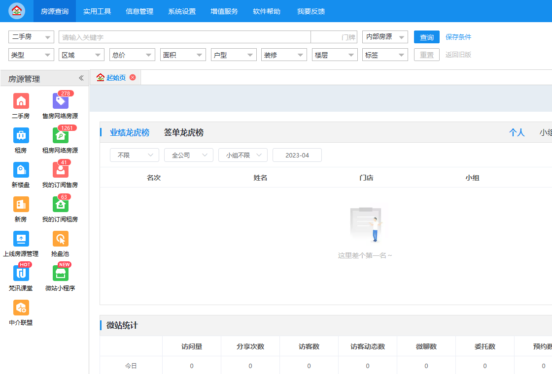Expand the 类型 filter dropdown
Viewport: 552px width, 374px height.
(x=31, y=55)
